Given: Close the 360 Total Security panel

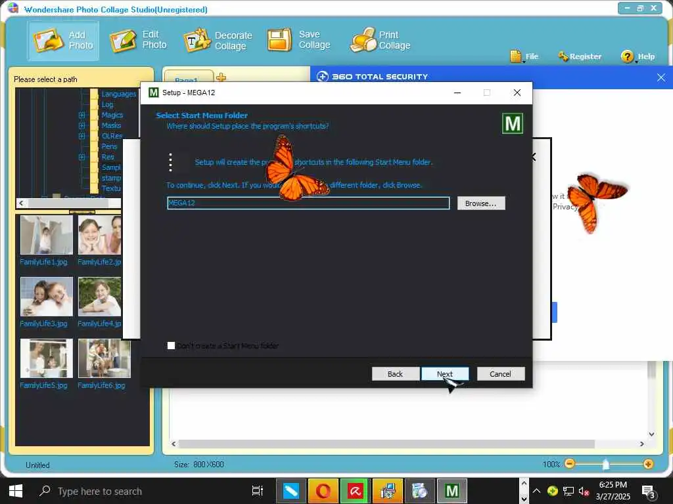Looking at the screenshot, I should (661, 77).
